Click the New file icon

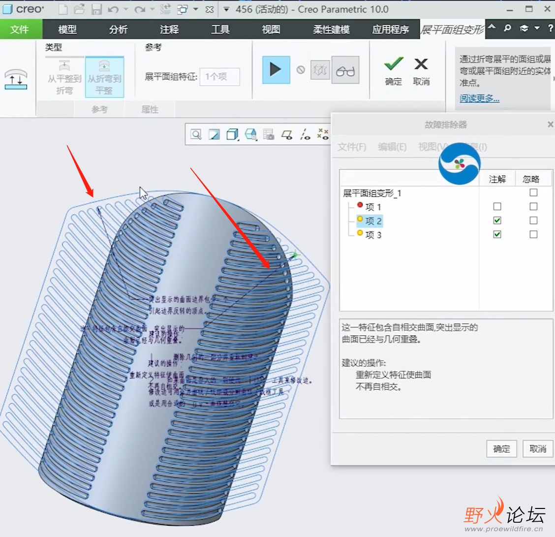[x=63, y=9]
